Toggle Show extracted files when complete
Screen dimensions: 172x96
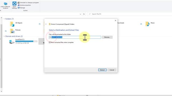coord(50,42)
